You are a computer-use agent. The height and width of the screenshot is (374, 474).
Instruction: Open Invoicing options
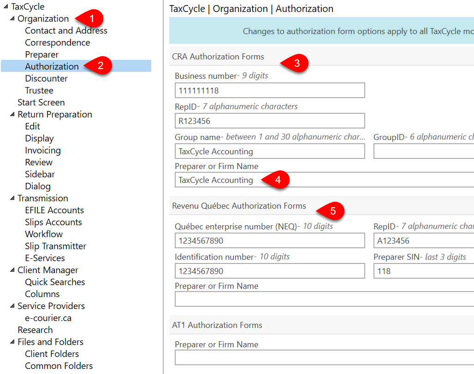pyautogui.click(x=43, y=150)
